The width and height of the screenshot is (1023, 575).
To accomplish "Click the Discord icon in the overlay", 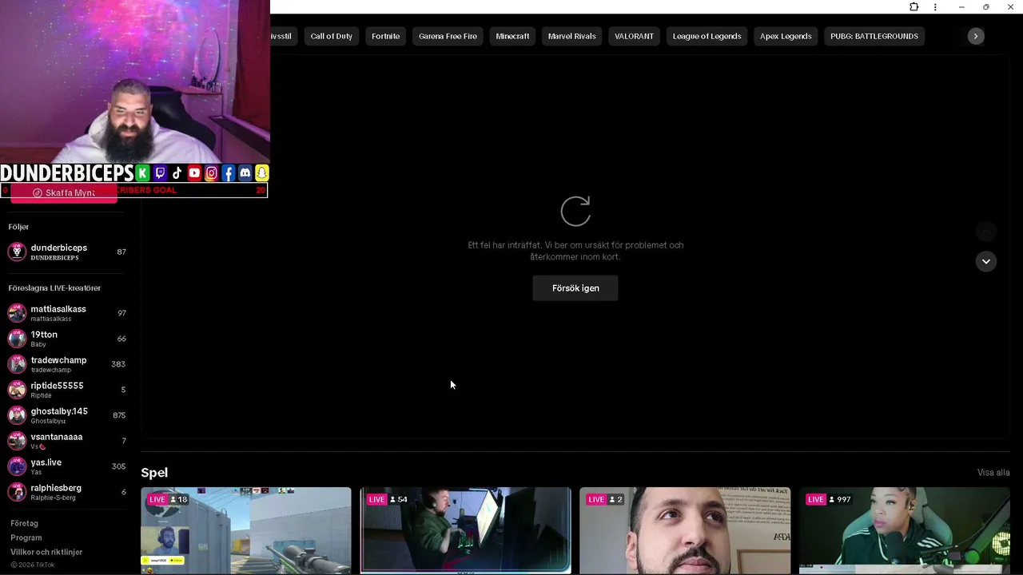I will coord(245,173).
